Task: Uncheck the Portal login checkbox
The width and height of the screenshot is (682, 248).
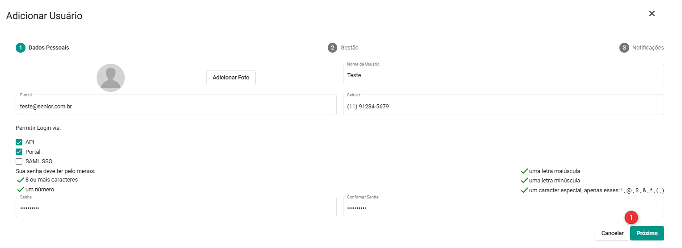Action: [19, 152]
